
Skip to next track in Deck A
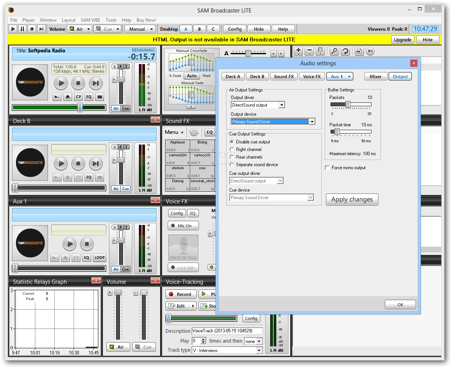tap(95, 83)
